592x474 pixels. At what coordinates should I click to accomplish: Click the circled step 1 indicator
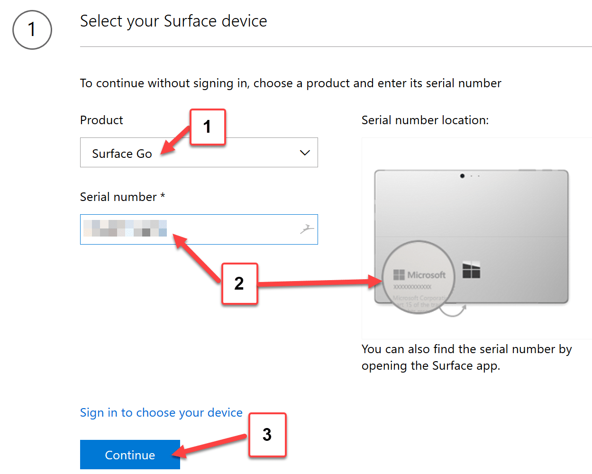(x=31, y=29)
